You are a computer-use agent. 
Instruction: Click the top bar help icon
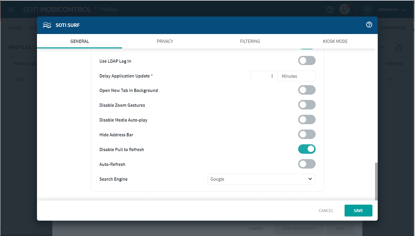pos(330,10)
